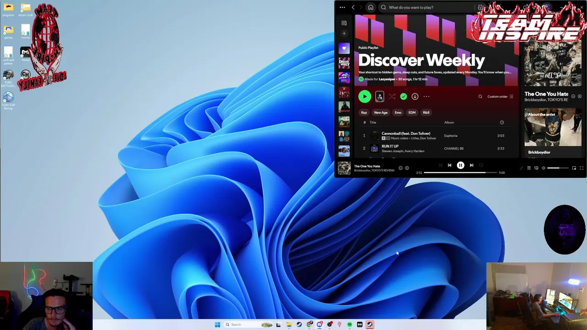Seek along the song progress bar
The width and height of the screenshot is (587, 330).
pyautogui.click(x=460, y=173)
